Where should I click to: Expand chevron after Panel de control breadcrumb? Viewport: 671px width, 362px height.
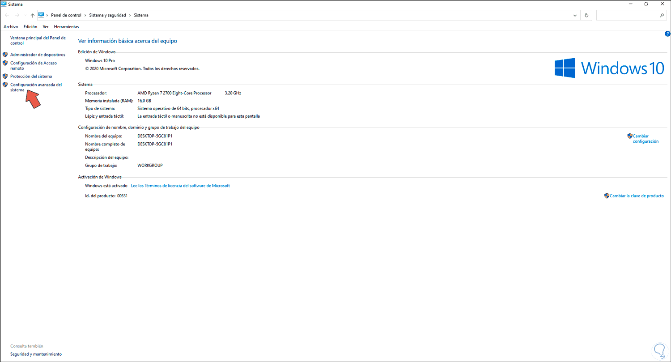pyautogui.click(x=85, y=15)
